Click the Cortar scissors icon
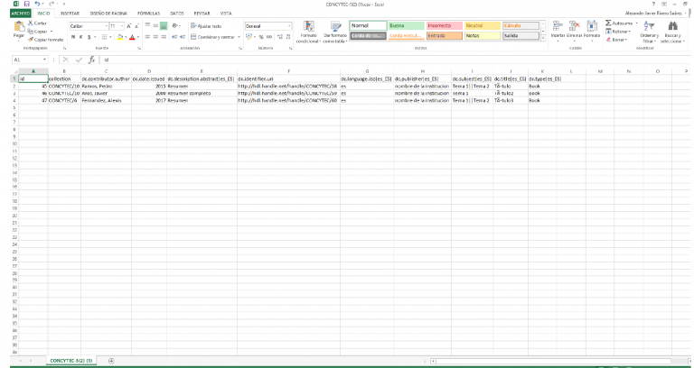Image resolution: width=694 pixels, height=368 pixels. coord(33,23)
